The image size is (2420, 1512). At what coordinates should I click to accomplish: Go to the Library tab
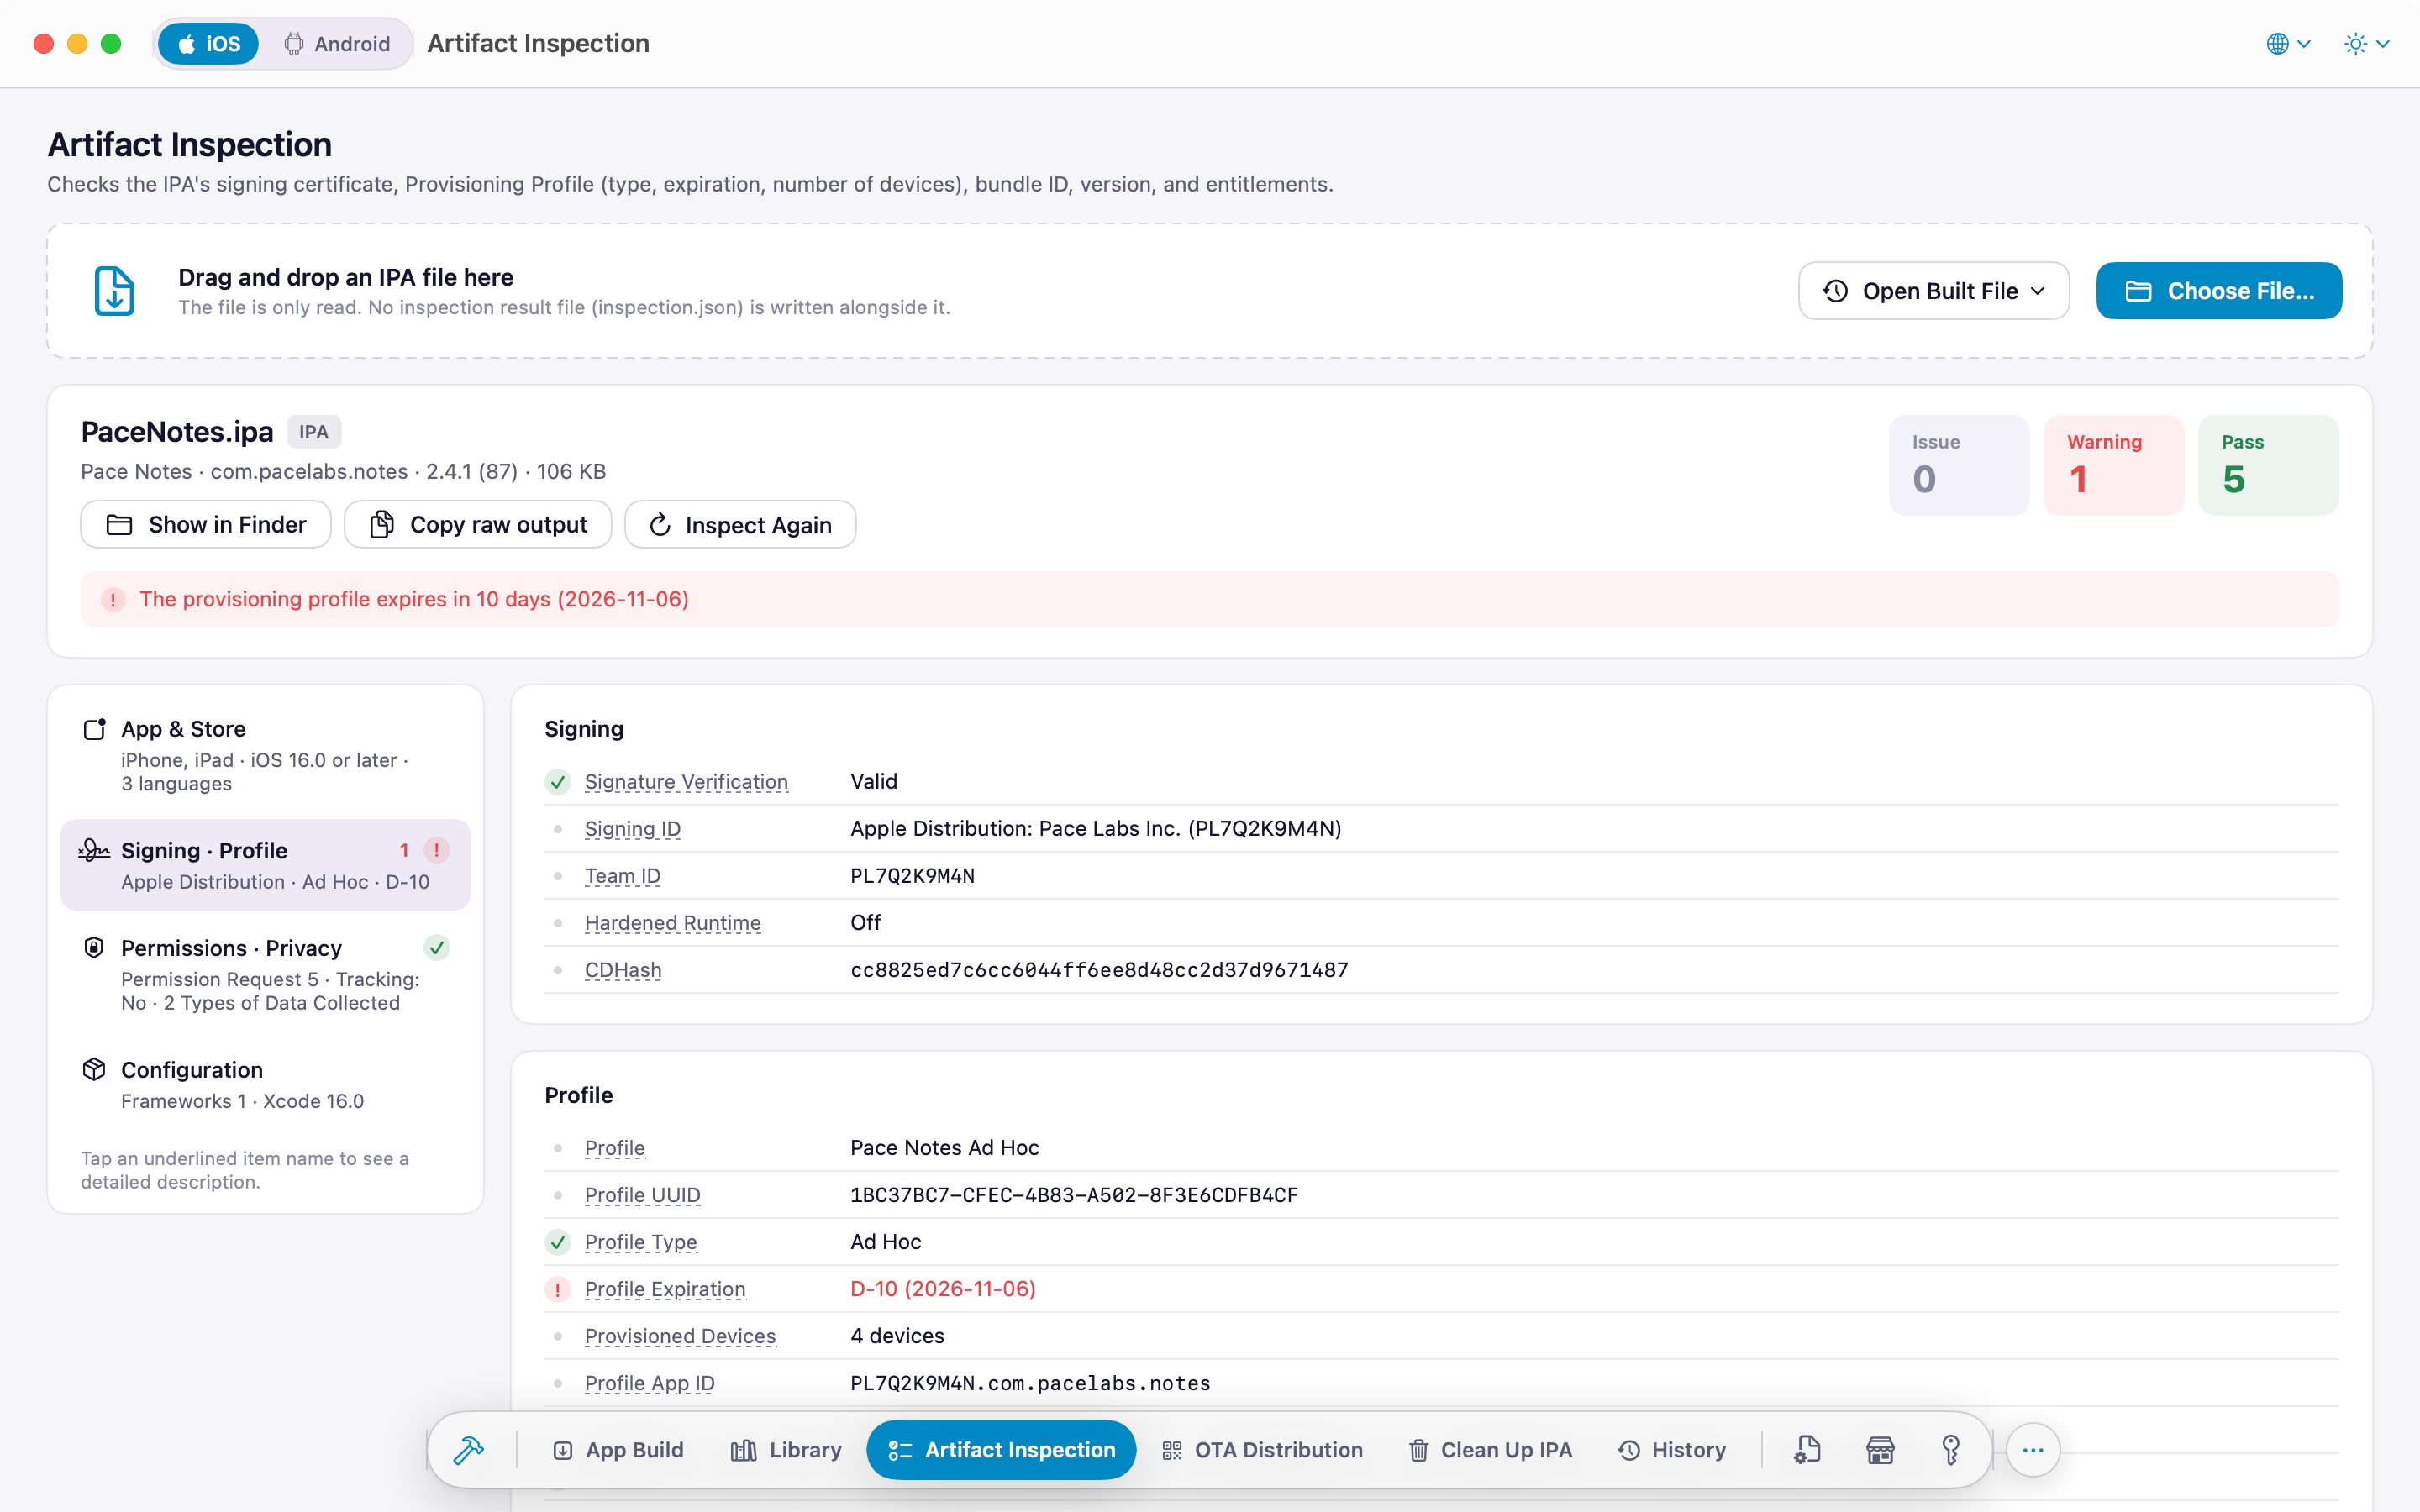click(x=786, y=1450)
